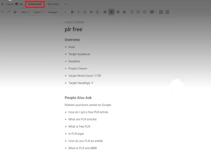The width and height of the screenshot is (211, 150).
Task: Click 'What are PLR articles' line
Action: pyautogui.click(x=82, y=119)
